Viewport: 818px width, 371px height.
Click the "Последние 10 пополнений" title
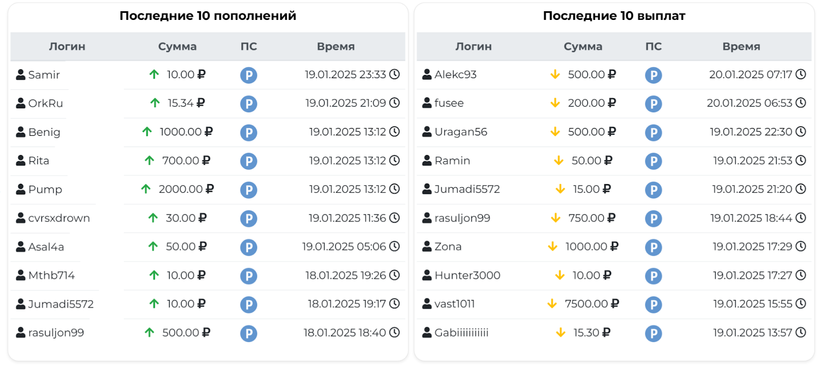click(x=208, y=16)
